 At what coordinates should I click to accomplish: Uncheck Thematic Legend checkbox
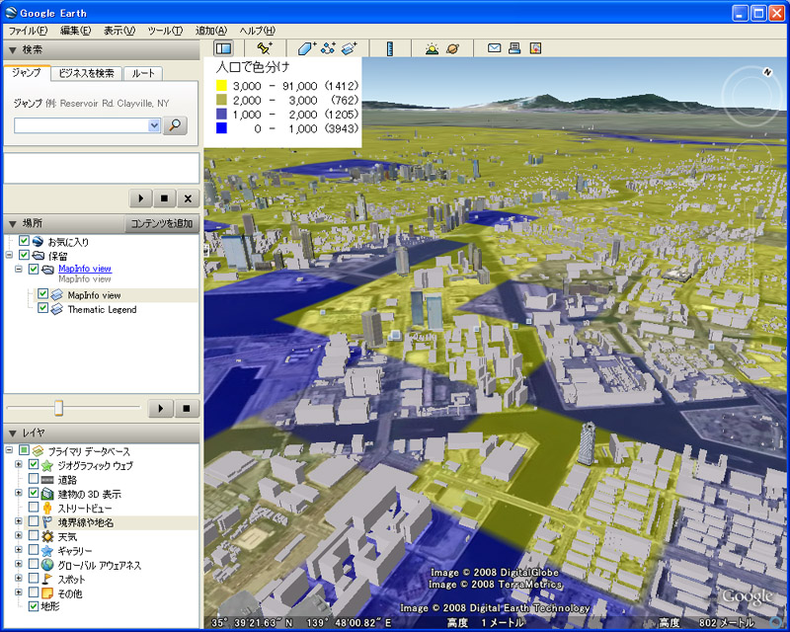click(42, 307)
